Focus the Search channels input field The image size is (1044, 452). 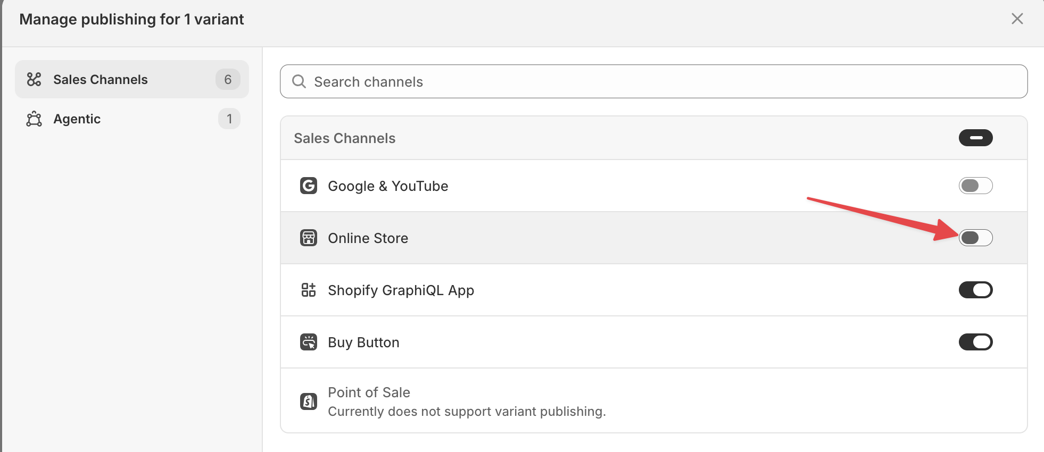pos(653,81)
